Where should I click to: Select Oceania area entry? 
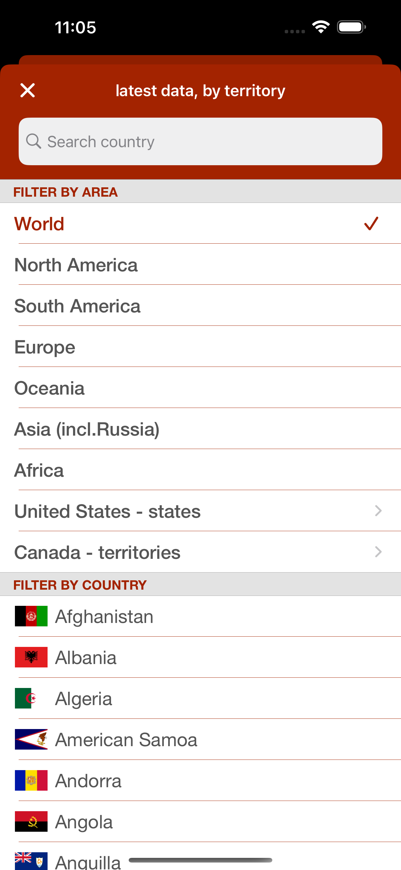point(200,388)
